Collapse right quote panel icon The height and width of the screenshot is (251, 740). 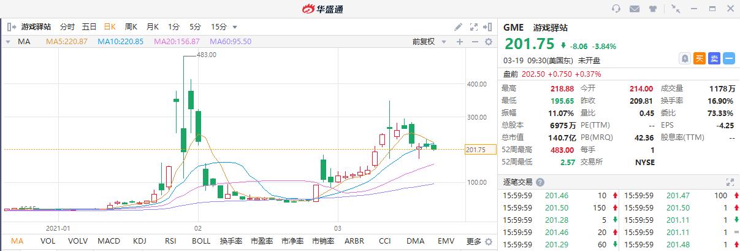pyautogui.click(x=488, y=27)
